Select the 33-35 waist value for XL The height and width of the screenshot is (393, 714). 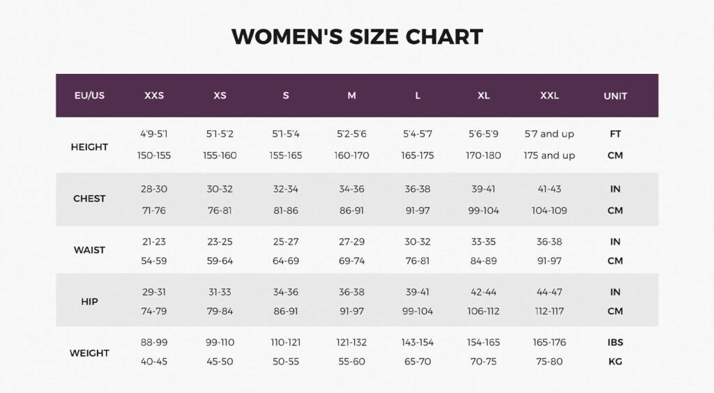(483, 242)
